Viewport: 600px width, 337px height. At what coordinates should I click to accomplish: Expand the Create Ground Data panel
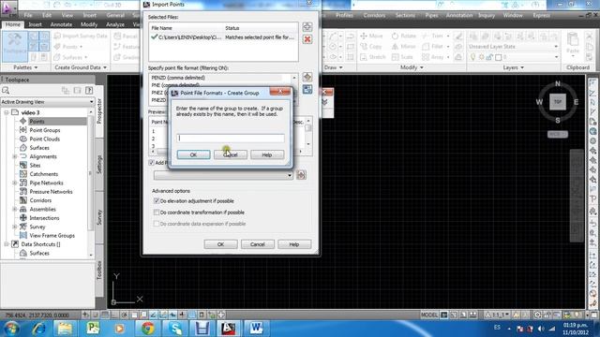click(x=81, y=67)
